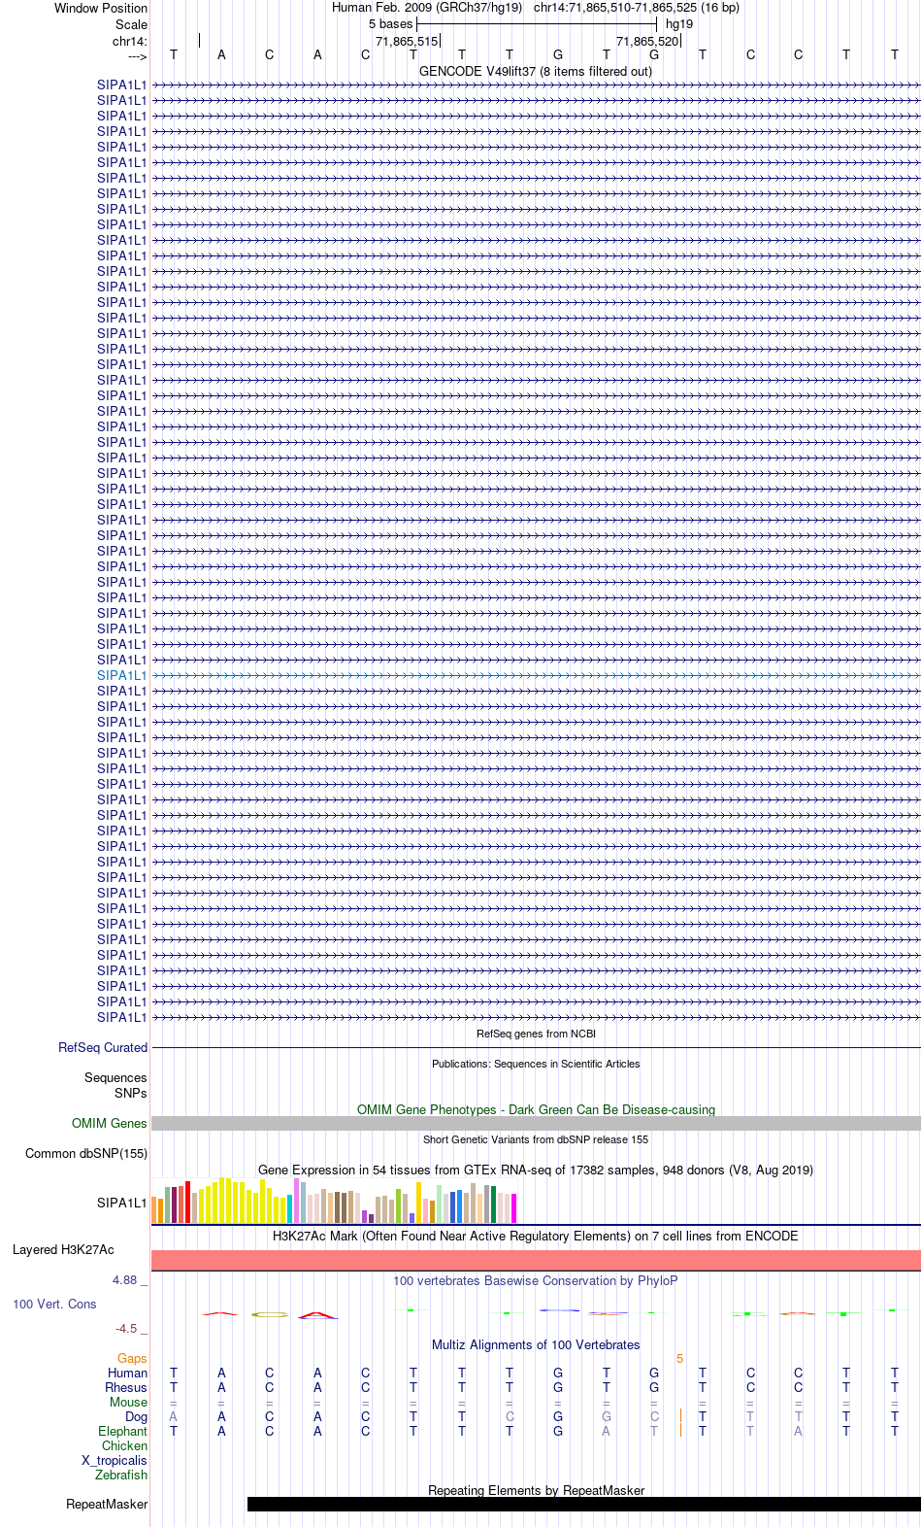The width and height of the screenshot is (922, 1527).
Task: Open Short Genetic Variants from dbSNP title
Action: [x=536, y=1139]
